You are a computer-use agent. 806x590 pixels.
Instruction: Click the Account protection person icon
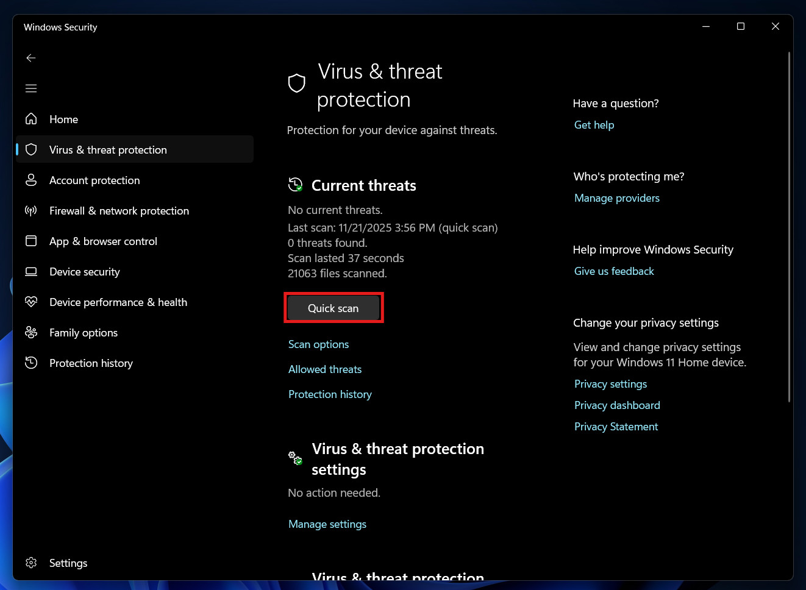pos(31,180)
